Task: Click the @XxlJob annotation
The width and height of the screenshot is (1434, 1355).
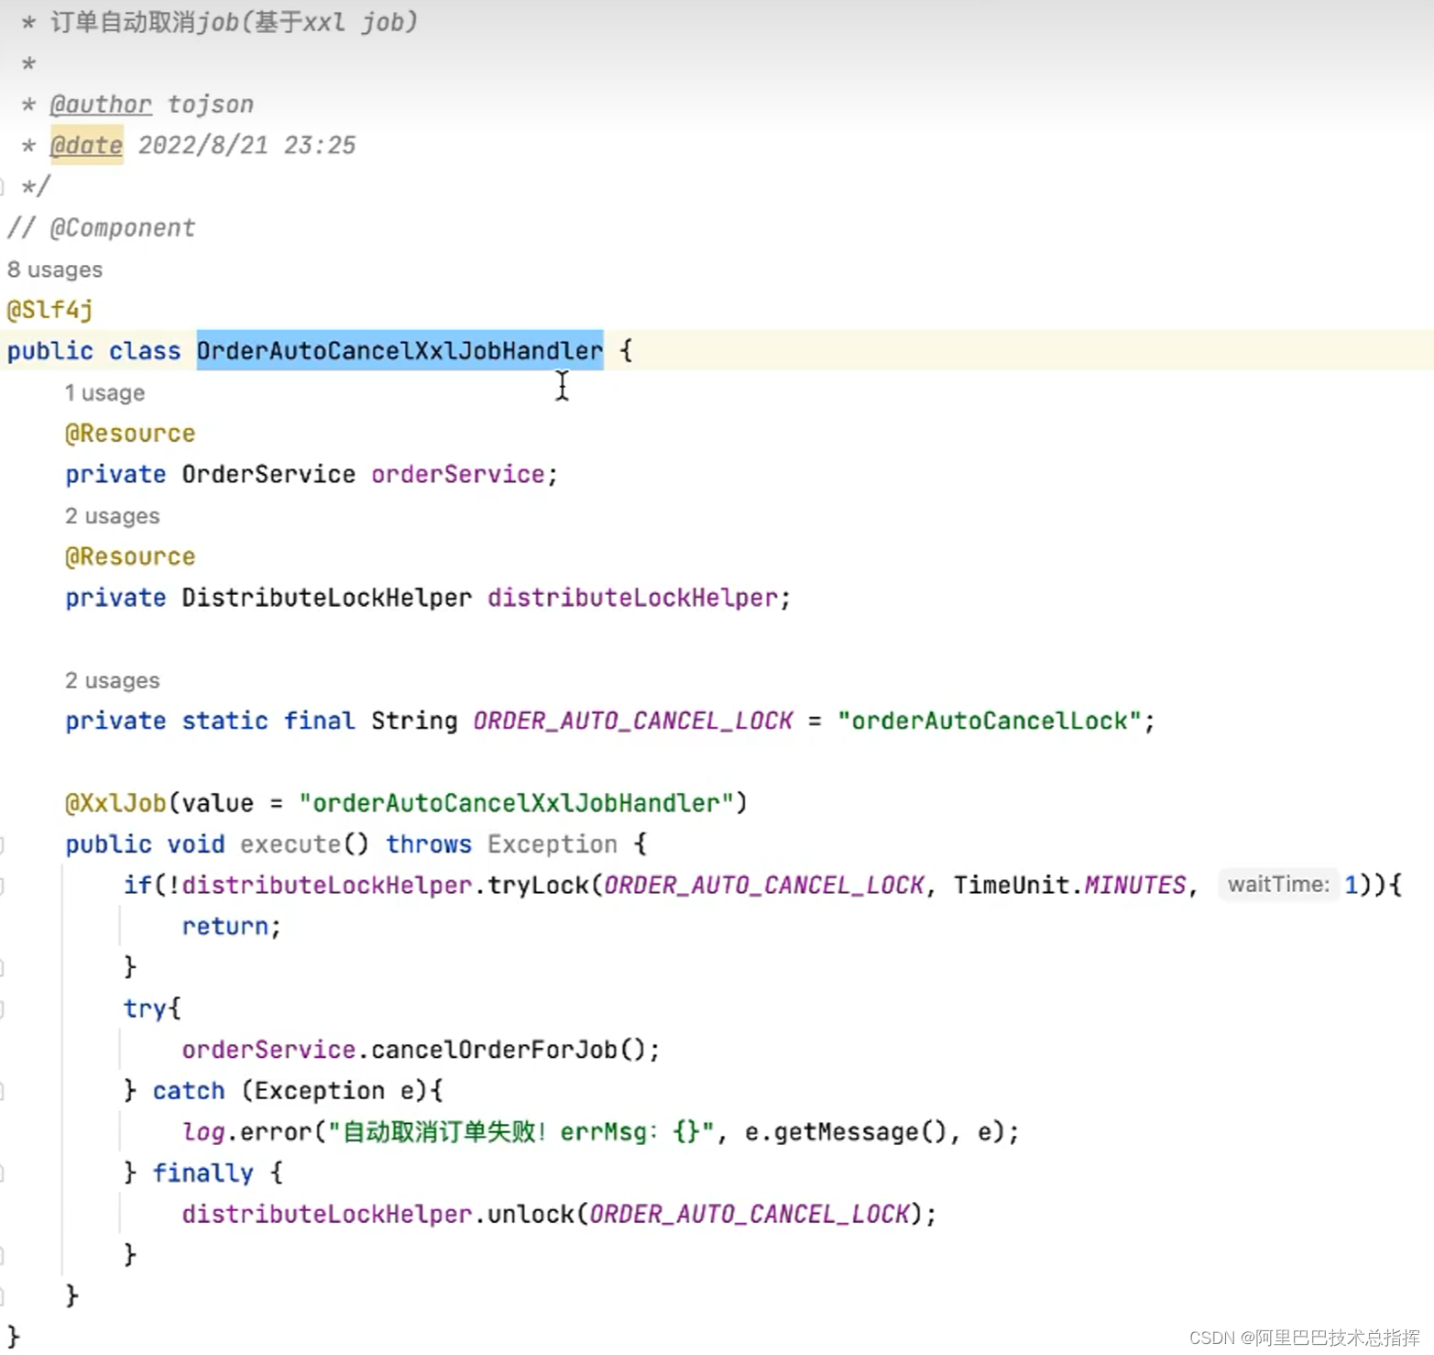Action: 115,804
